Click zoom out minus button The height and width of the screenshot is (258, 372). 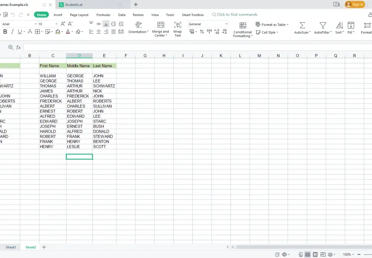point(359,254)
